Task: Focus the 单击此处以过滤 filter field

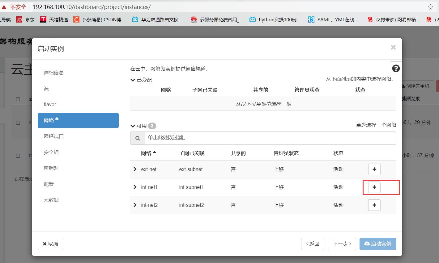Action: [x=270, y=138]
